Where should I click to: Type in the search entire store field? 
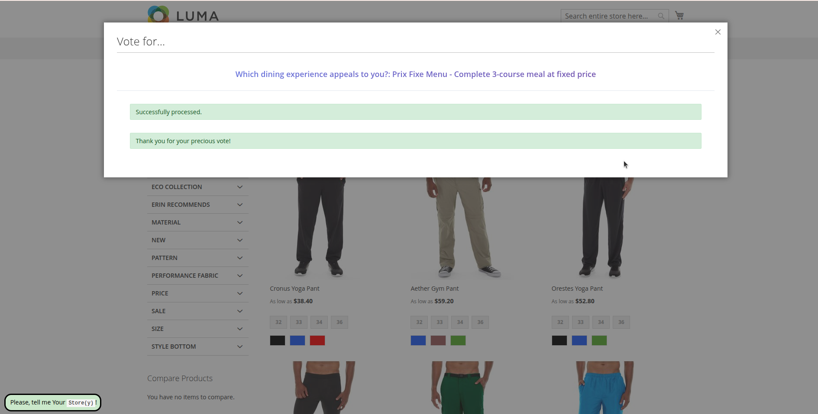click(x=608, y=16)
